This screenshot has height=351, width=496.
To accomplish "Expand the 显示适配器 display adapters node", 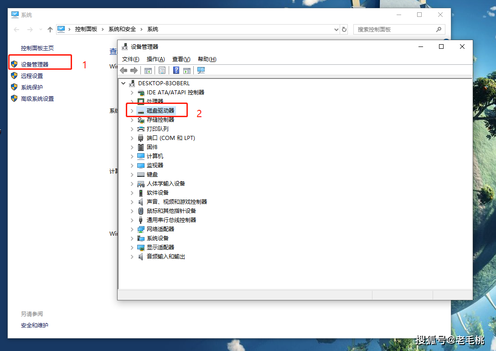I will (132, 248).
